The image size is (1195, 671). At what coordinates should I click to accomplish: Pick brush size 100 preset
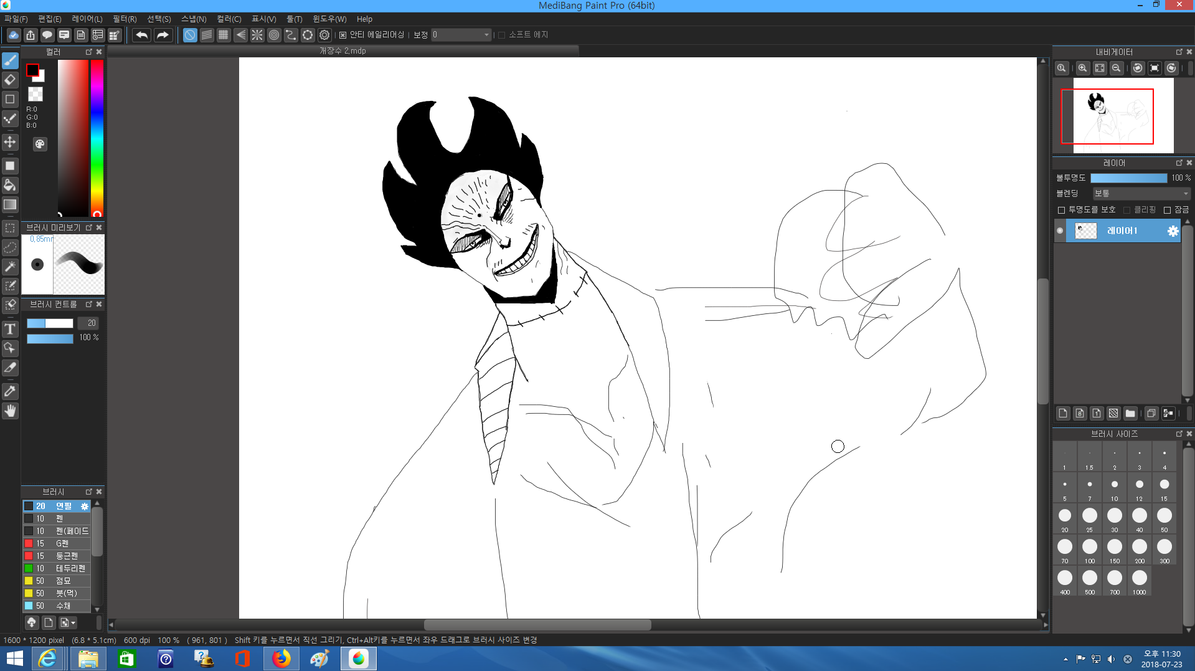pyautogui.click(x=1089, y=547)
